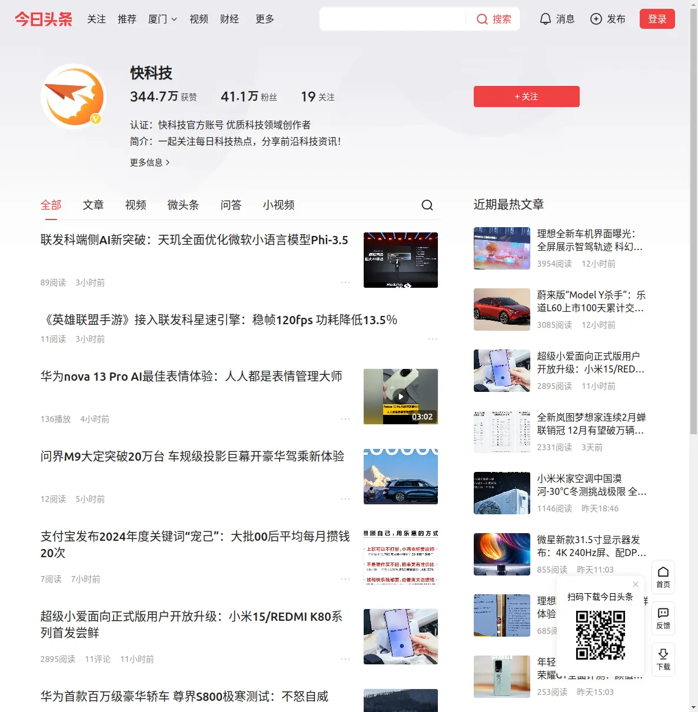Image resolution: width=698 pixels, height=712 pixels.
Task: Open article 问界M9大定突破20万台
Action: (192, 457)
